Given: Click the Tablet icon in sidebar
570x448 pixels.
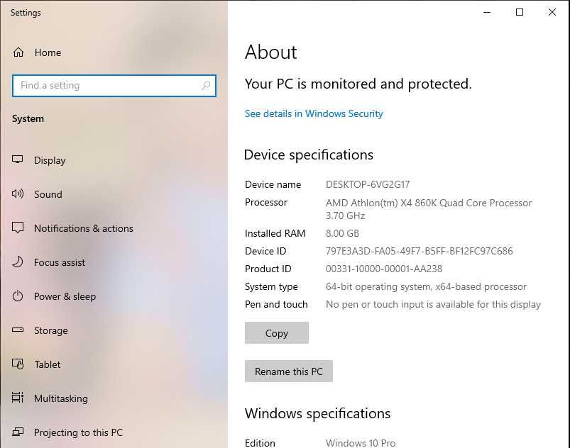Looking at the screenshot, I should tap(18, 364).
